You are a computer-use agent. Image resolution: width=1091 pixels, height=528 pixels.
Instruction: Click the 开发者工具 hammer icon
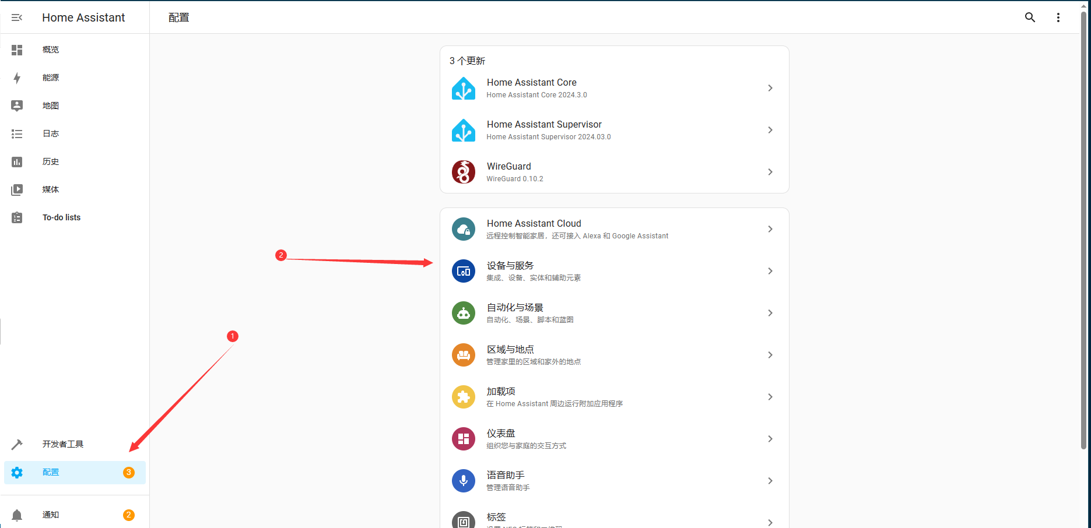(17, 444)
